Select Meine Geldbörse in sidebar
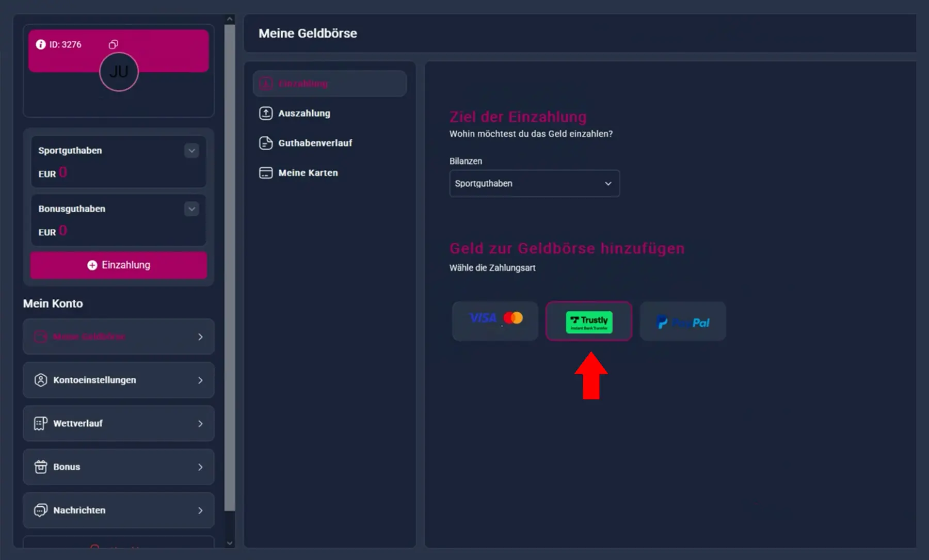This screenshot has width=929, height=560. (x=119, y=337)
